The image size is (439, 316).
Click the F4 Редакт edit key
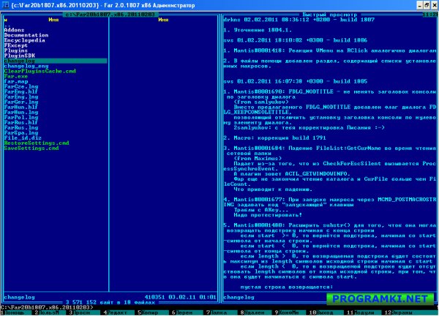pyautogui.click(x=116, y=312)
